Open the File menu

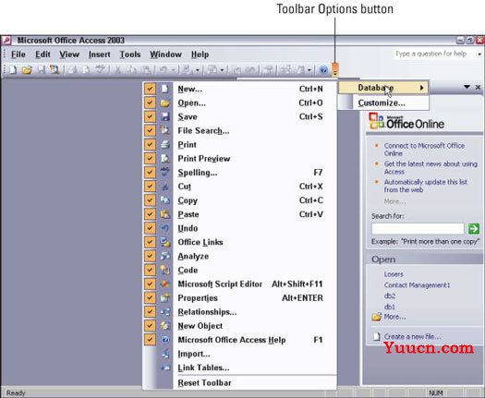pyautogui.click(x=18, y=54)
